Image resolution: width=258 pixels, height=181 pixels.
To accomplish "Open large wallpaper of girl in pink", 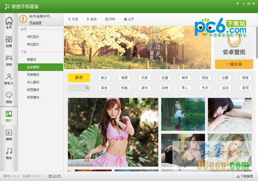I will (x=113, y=132).
